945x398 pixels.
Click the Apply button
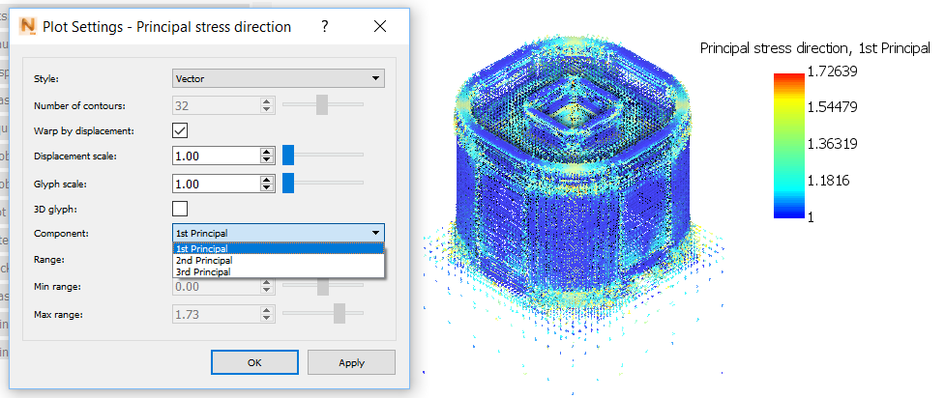tap(351, 362)
